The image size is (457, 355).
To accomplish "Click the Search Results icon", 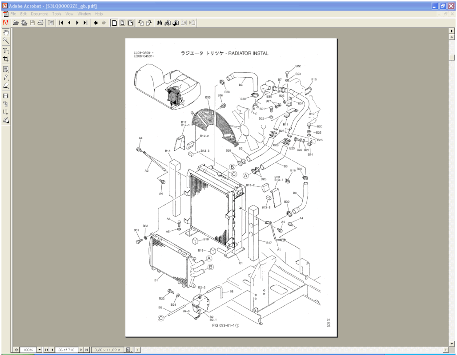I will coord(176,23).
